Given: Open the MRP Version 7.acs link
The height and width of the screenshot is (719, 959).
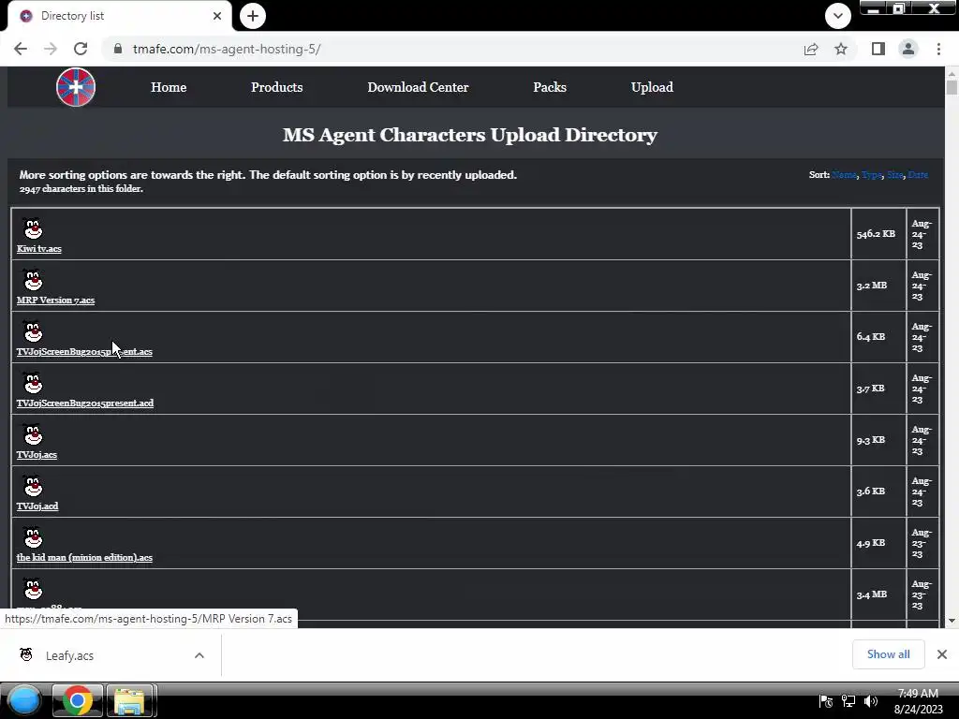Looking at the screenshot, I should (55, 301).
